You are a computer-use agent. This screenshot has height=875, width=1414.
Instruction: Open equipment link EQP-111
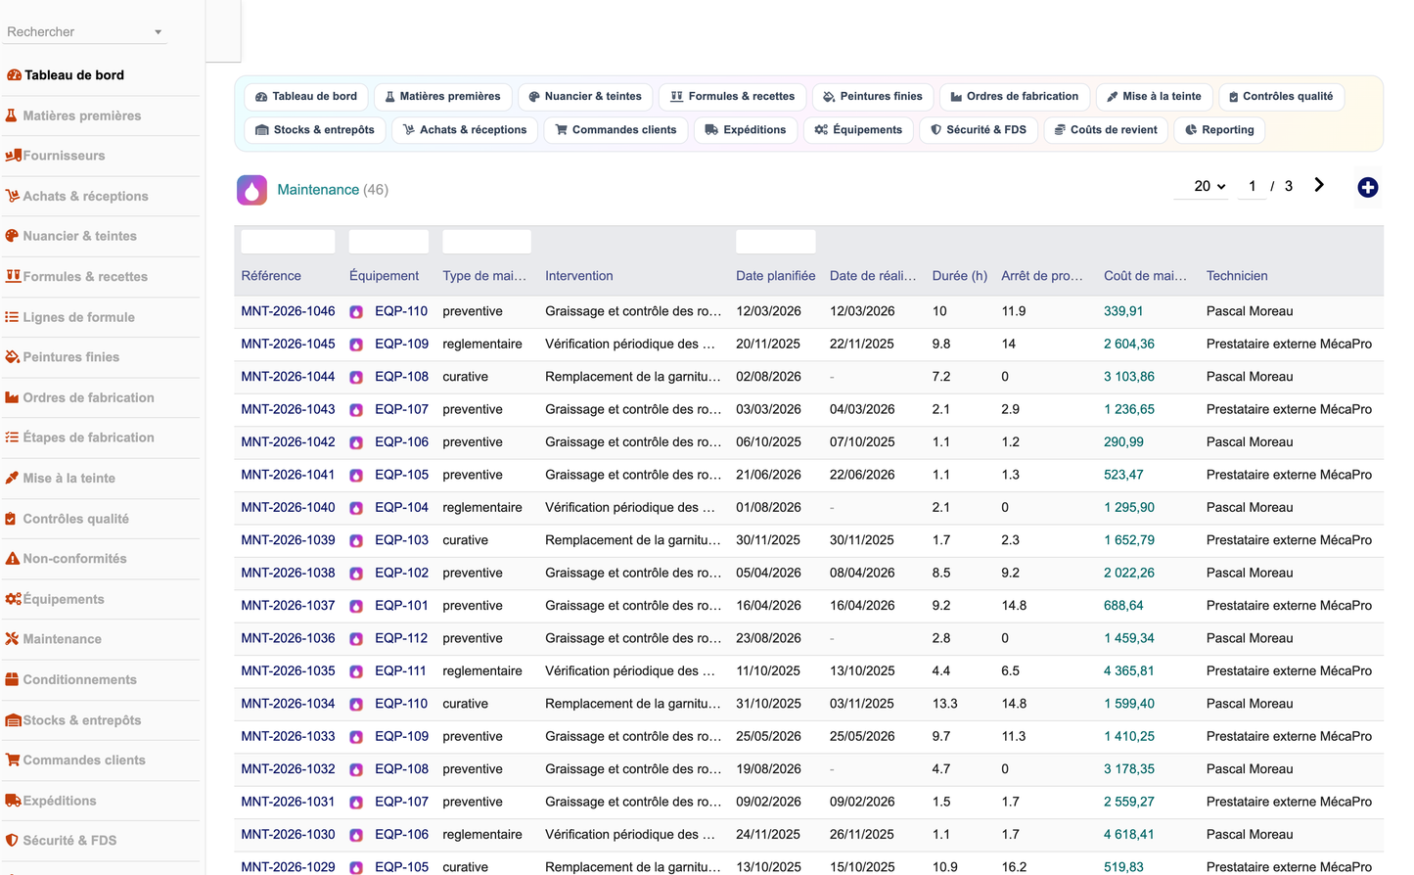(x=400, y=671)
